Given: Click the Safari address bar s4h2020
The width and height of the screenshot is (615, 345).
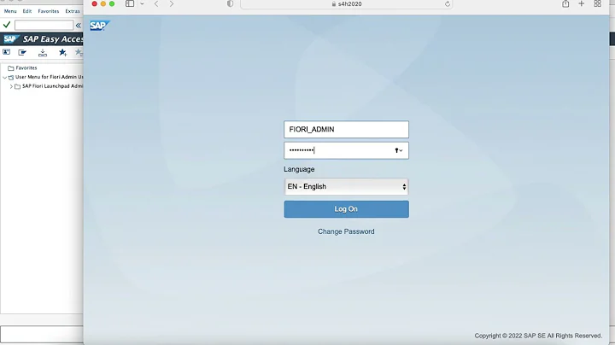Looking at the screenshot, I should 346,4.
